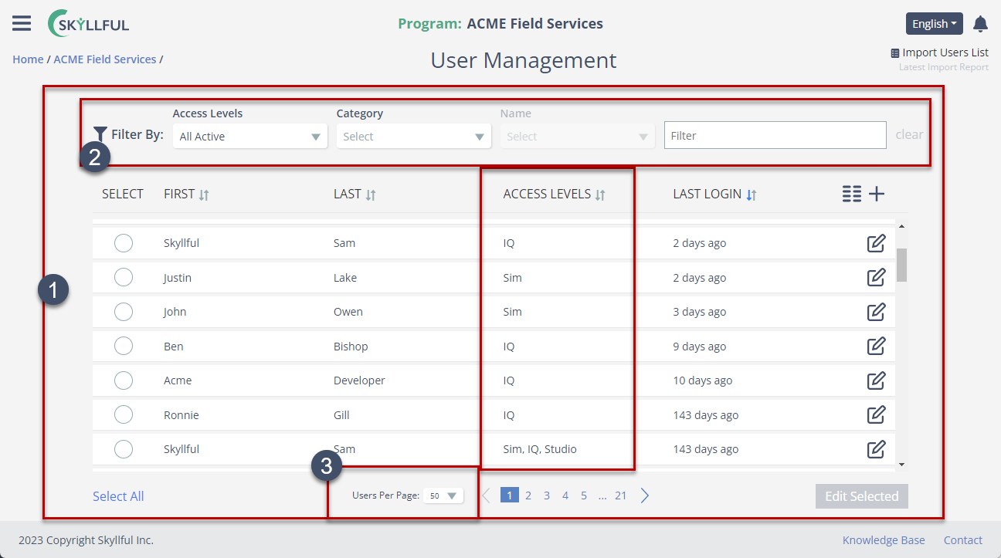Go to page 4
Viewport: 1001px width, 558px height.
point(565,495)
